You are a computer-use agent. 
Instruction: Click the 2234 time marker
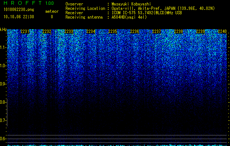coord(91,31)
